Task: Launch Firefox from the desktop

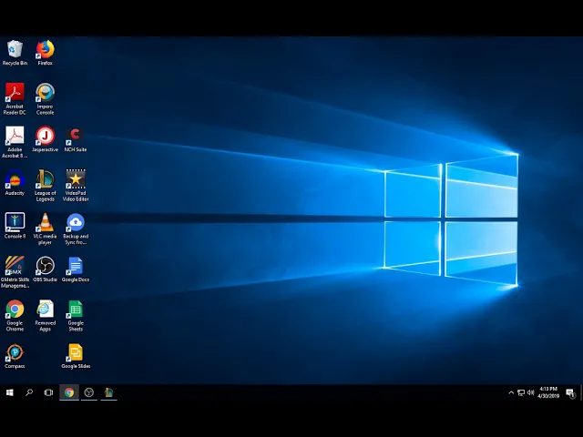Action: click(x=45, y=53)
